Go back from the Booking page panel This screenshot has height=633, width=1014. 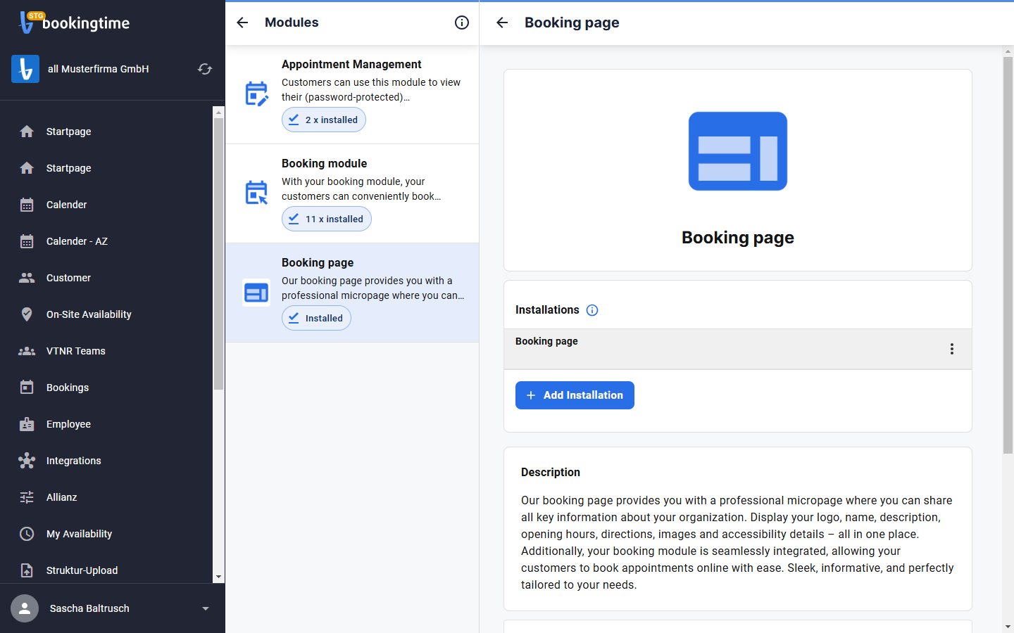coord(502,23)
